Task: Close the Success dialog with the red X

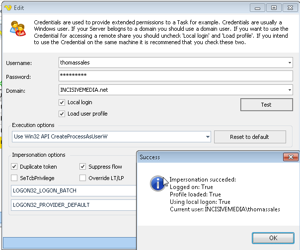Action: click(x=291, y=157)
